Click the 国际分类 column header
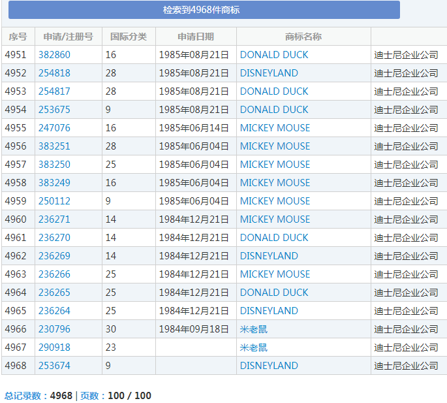This screenshot has height=403, width=447. point(129,37)
